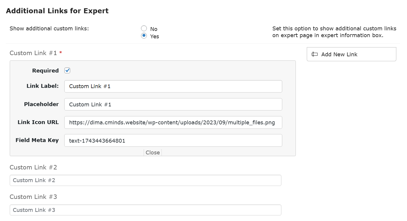Screen dimensions: 407x221
Task: Click the Custom Link #2 heading
Action: (x=33, y=167)
